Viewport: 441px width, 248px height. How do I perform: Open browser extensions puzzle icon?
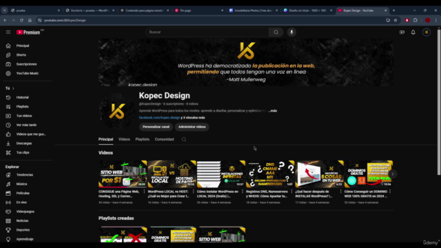pos(416,20)
